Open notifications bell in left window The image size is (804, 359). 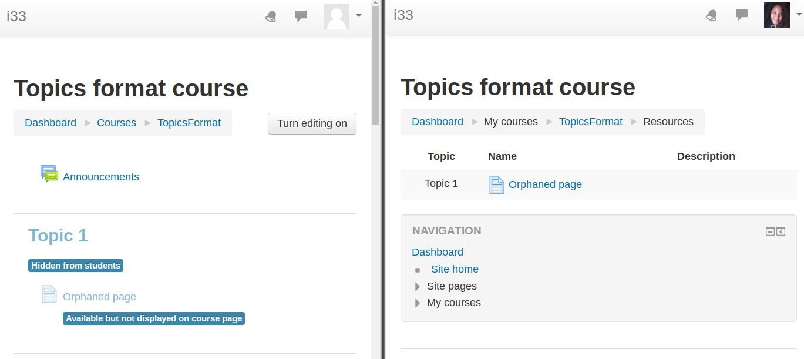click(x=271, y=16)
